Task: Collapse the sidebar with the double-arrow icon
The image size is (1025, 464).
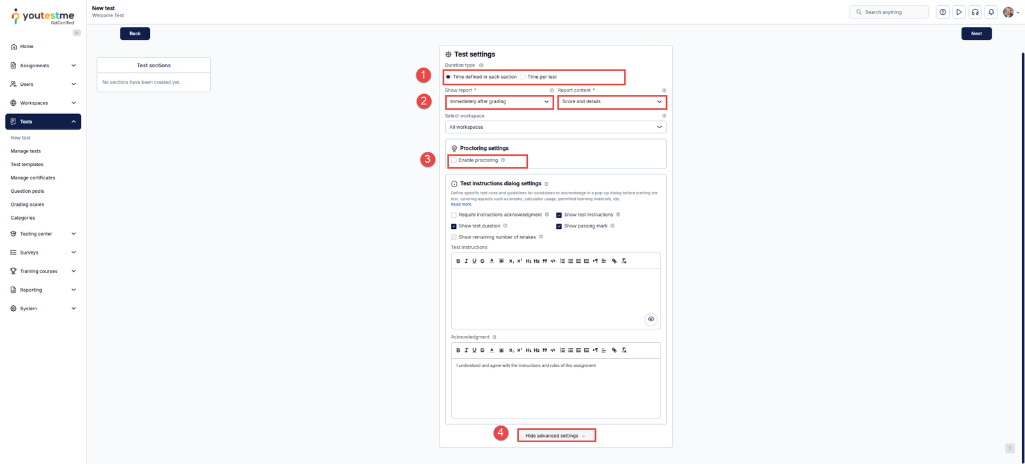Action: tap(77, 33)
